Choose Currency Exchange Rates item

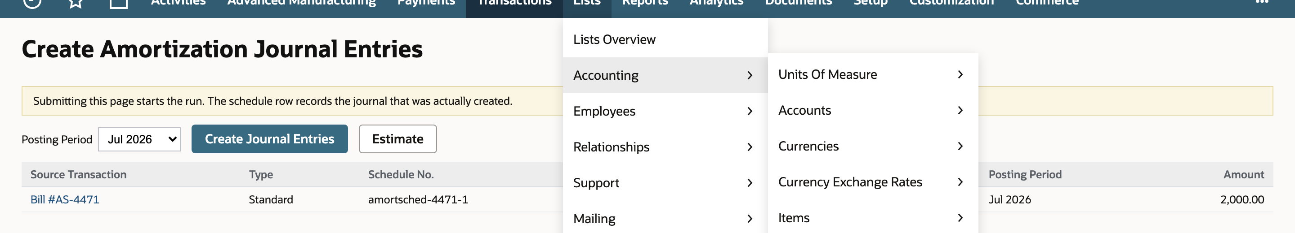pos(873,182)
